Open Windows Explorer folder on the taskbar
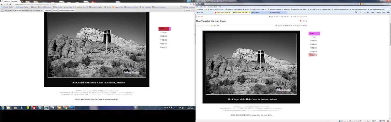Viewport: 391px width, 122px height. point(9,107)
